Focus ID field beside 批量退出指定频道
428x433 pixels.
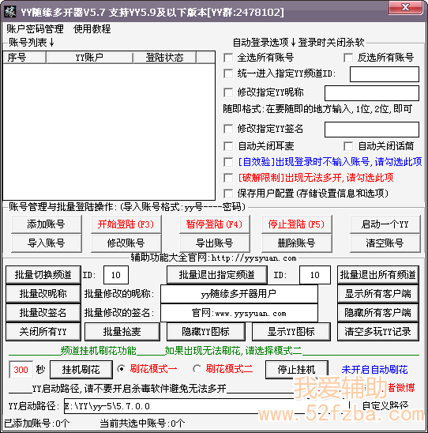315,275
